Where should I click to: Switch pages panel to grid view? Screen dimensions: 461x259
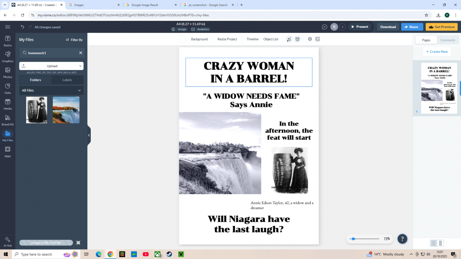coord(434,243)
